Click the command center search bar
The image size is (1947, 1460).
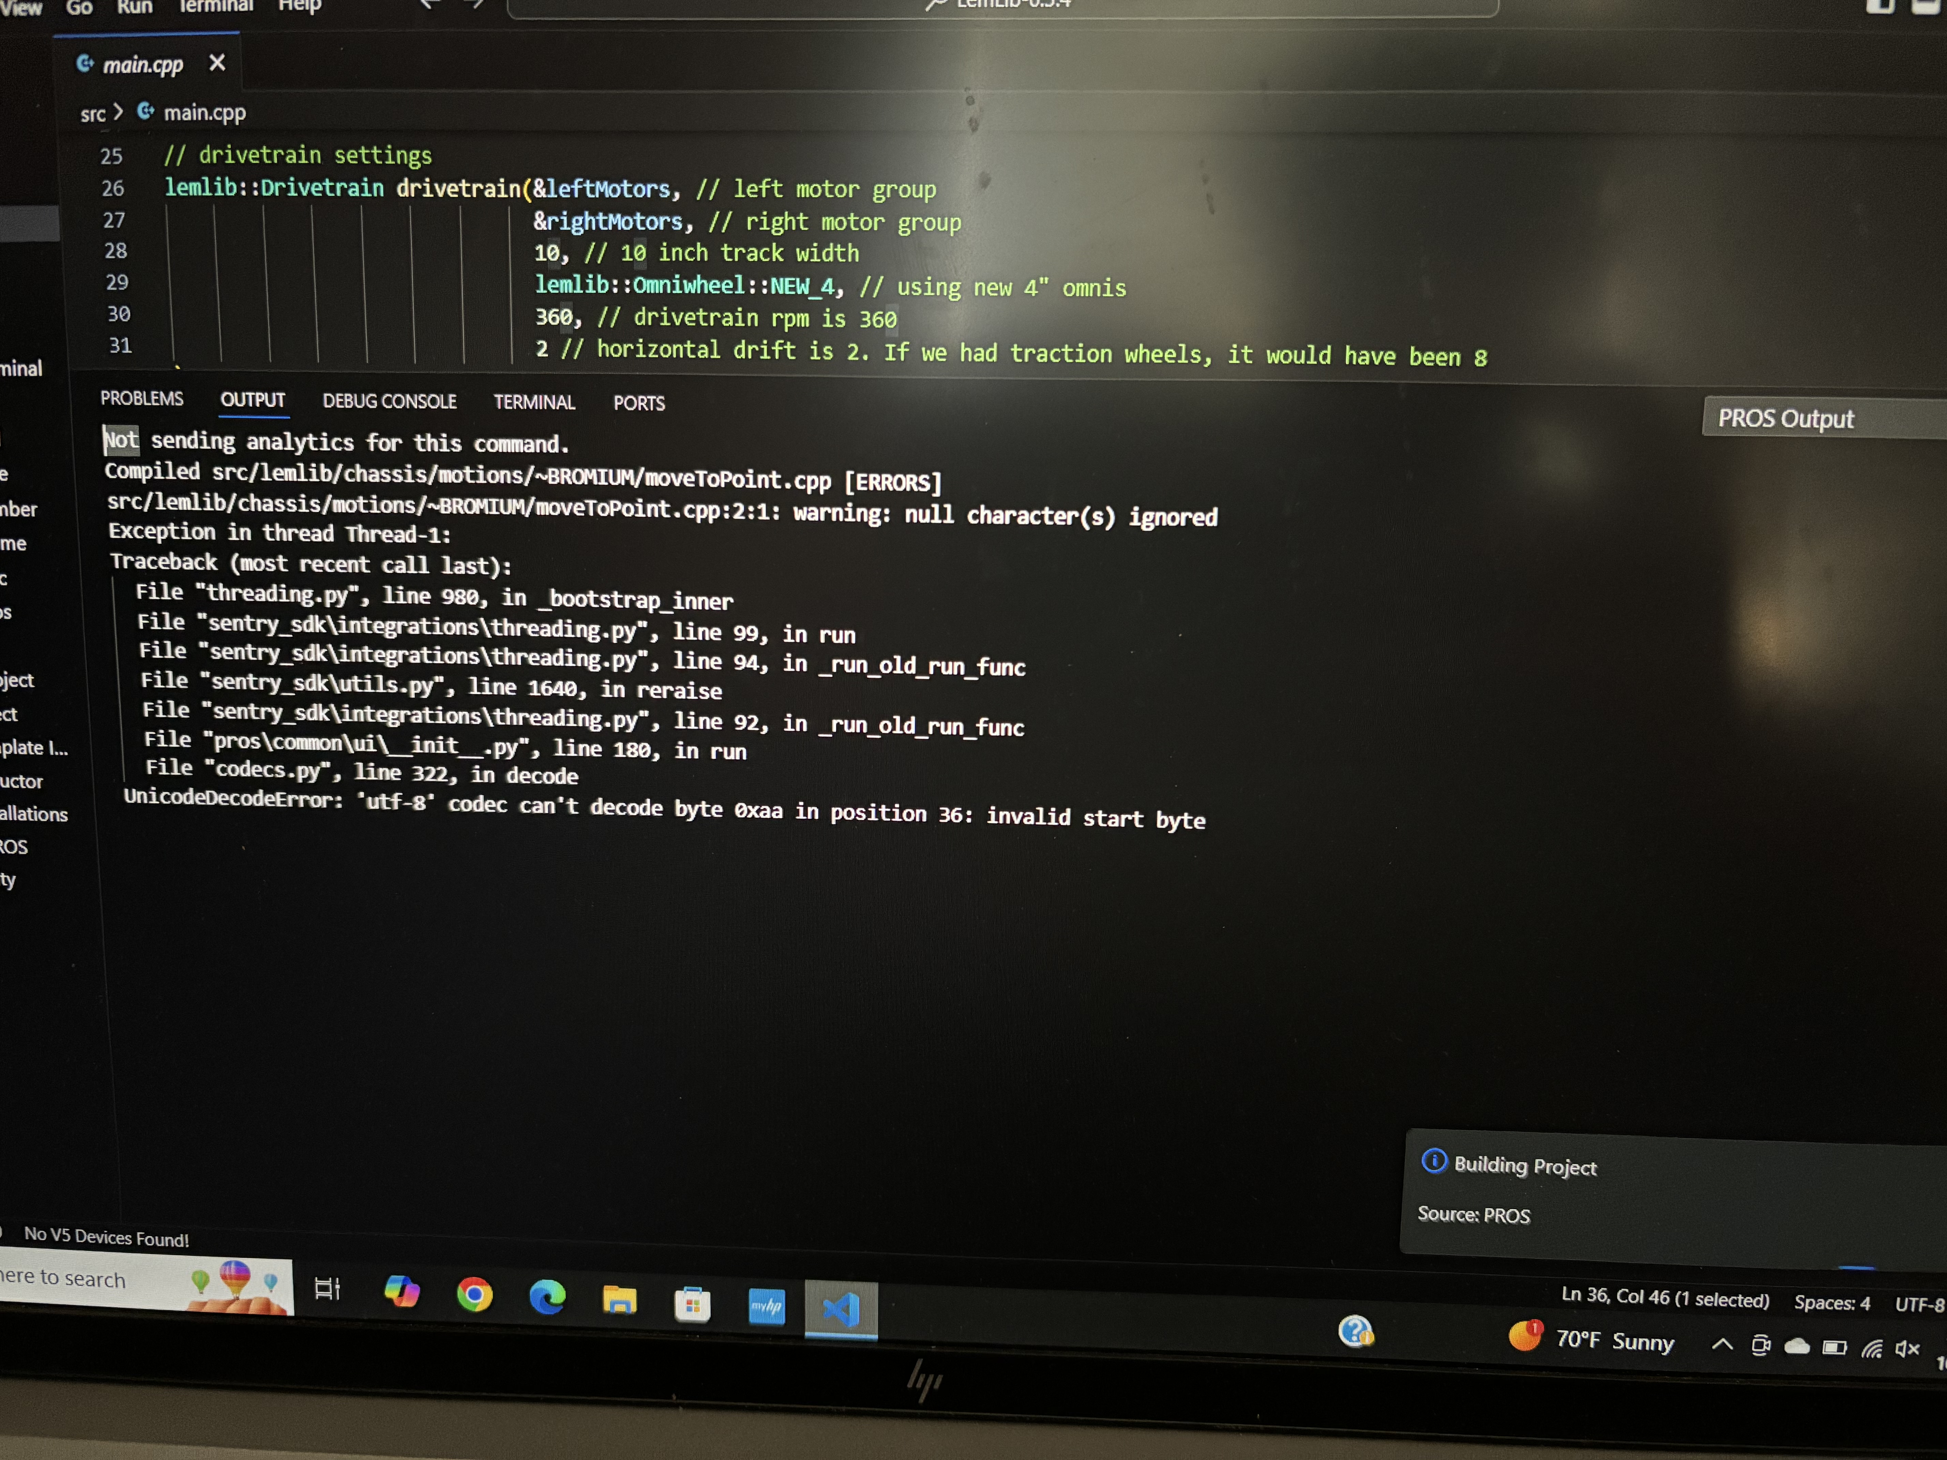[1002, 7]
